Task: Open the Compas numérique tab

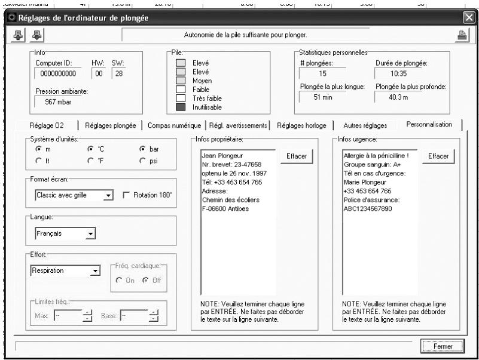Action: coord(174,125)
